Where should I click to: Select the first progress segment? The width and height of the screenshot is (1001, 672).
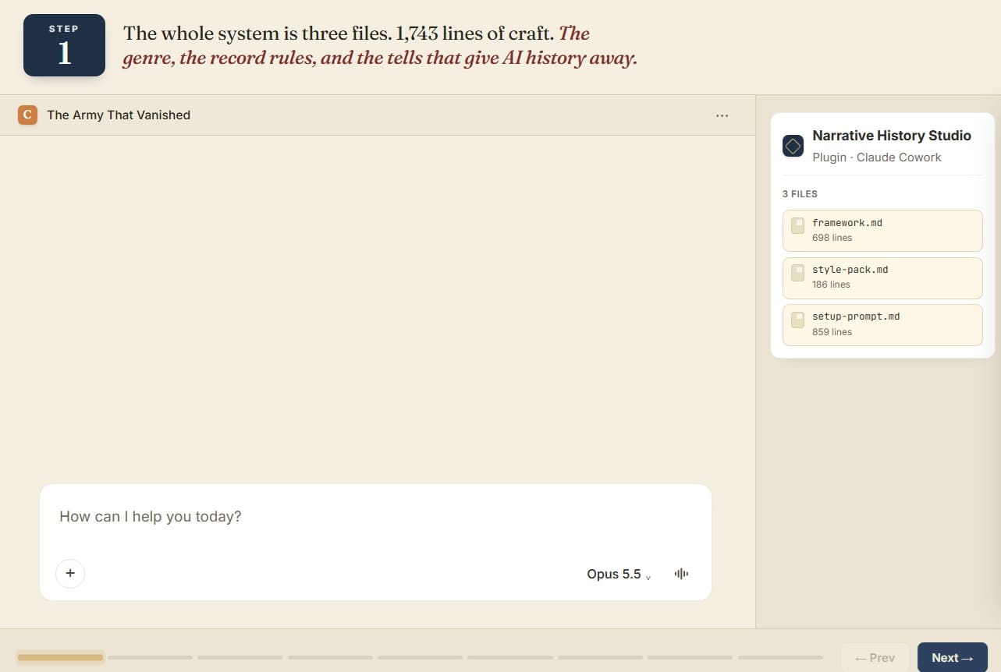tap(60, 657)
